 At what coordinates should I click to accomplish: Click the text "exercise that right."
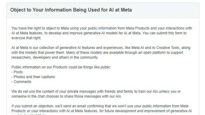coord(26,38)
